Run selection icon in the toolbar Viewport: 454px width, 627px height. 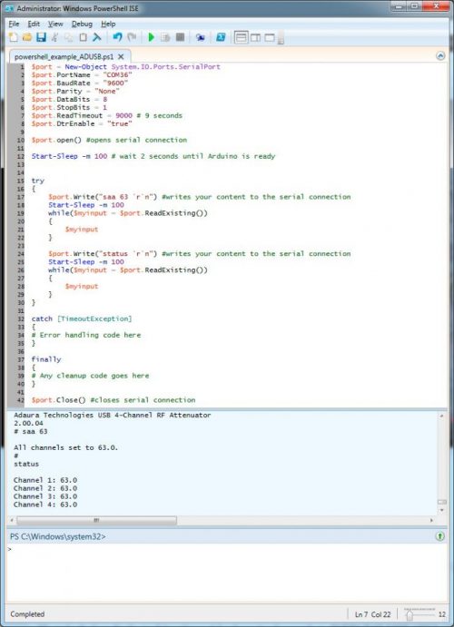click(165, 37)
